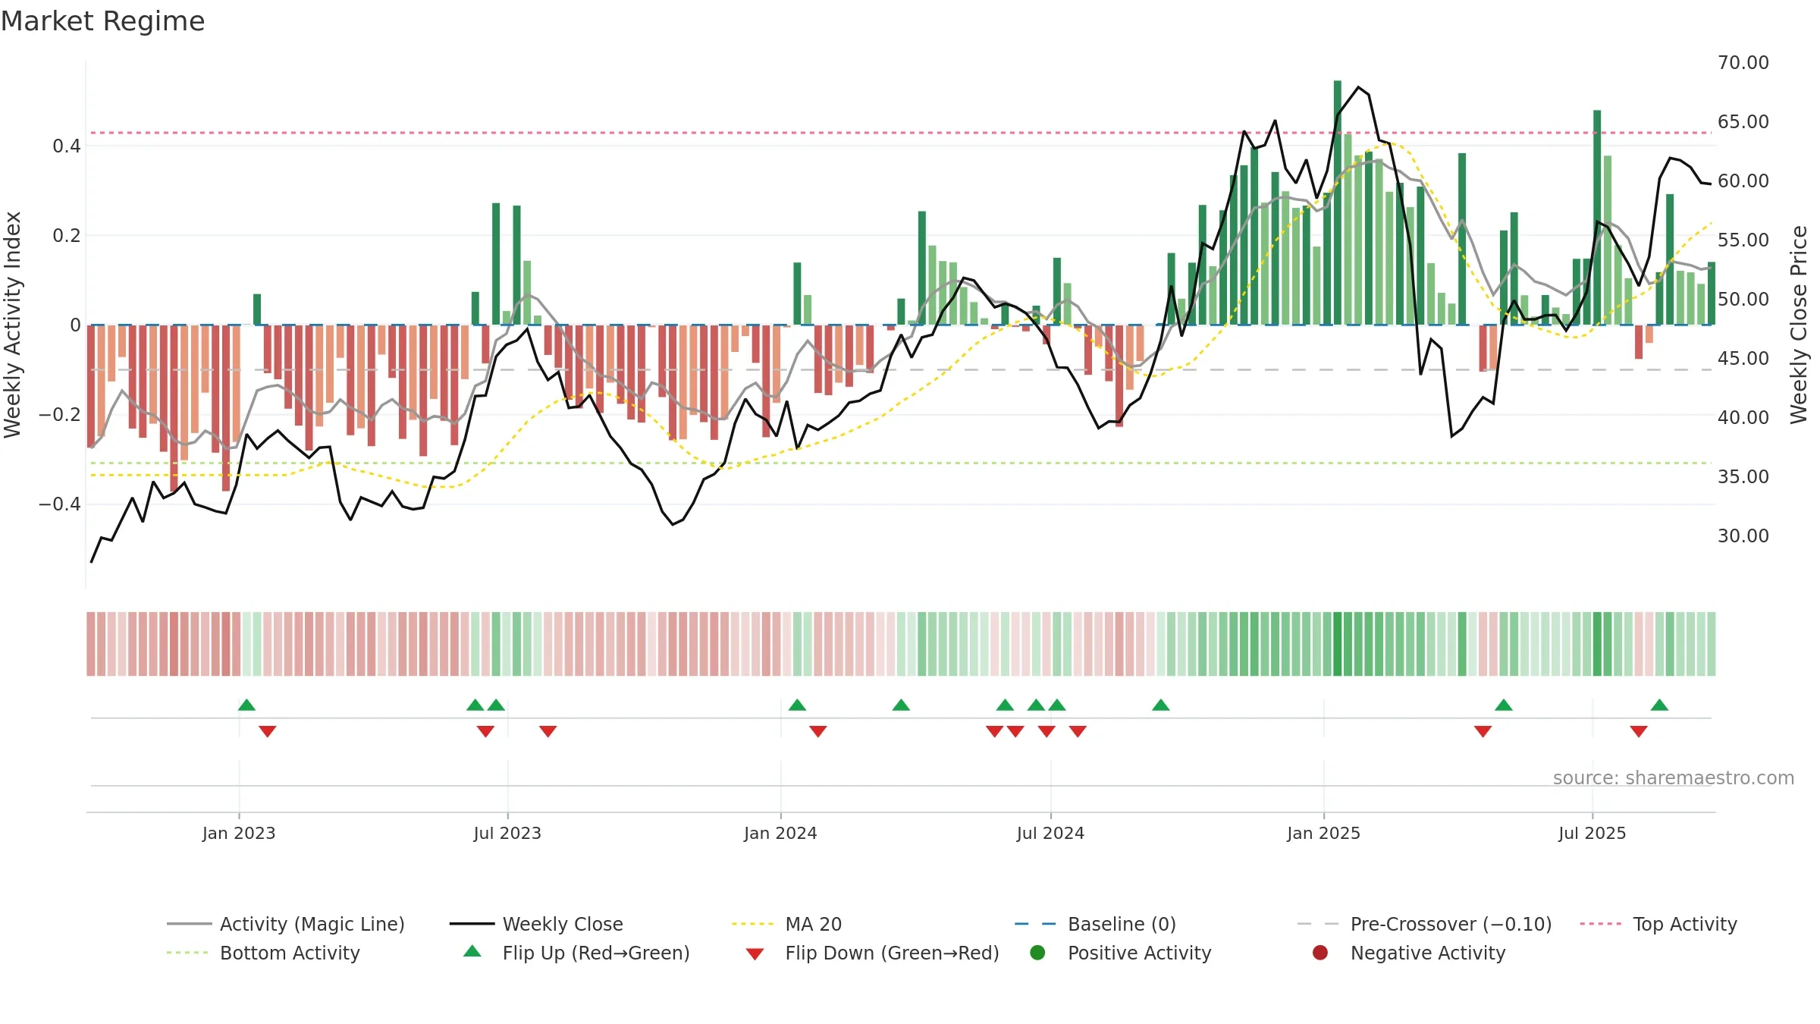Click the red Flip Down triangle icon in legend
Screen dimensions: 1820x1024
coord(755,954)
